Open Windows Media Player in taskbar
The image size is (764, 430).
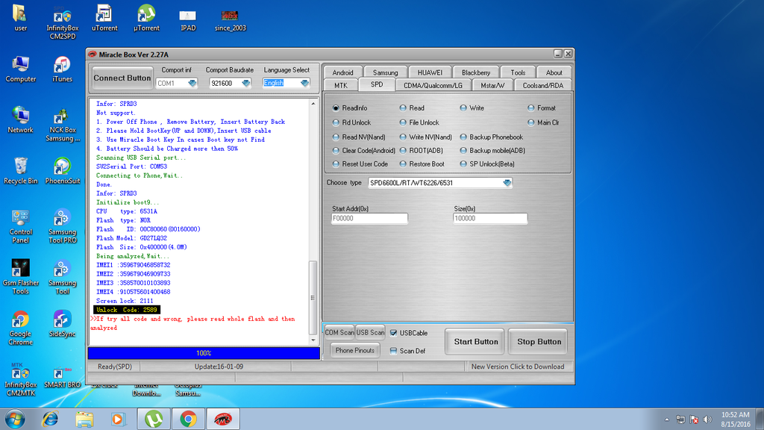pyautogui.click(x=118, y=419)
